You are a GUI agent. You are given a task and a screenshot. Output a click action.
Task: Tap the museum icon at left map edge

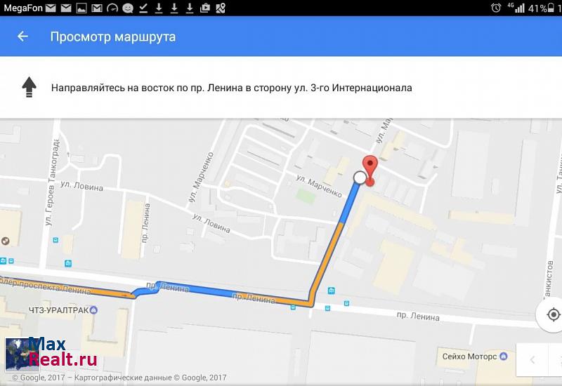[5, 241]
